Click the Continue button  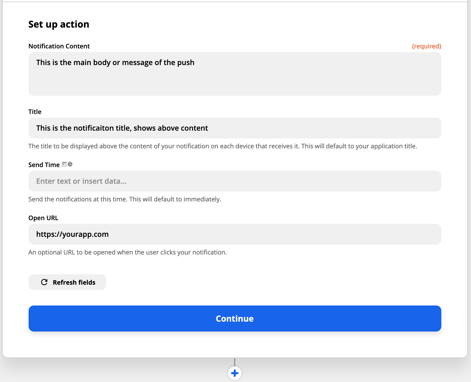pyautogui.click(x=235, y=319)
